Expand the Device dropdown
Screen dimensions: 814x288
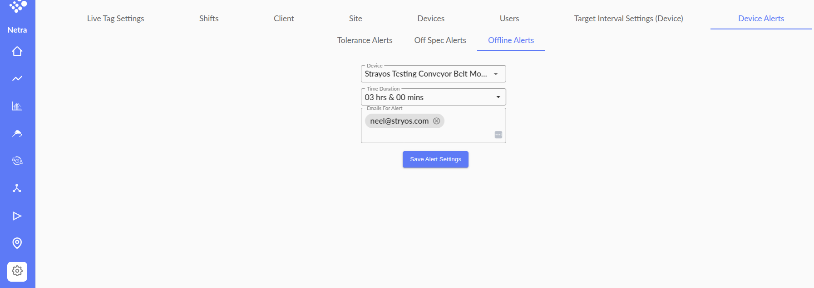click(496, 74)
